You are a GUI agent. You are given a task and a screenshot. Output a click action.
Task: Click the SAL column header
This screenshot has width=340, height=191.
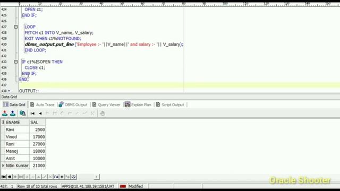tap(37, 123)
